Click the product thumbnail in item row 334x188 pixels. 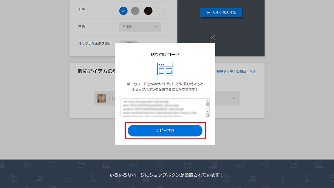[x=102, y=98]
